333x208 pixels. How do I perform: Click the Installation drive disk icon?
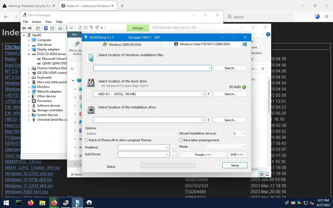point(91,110)
